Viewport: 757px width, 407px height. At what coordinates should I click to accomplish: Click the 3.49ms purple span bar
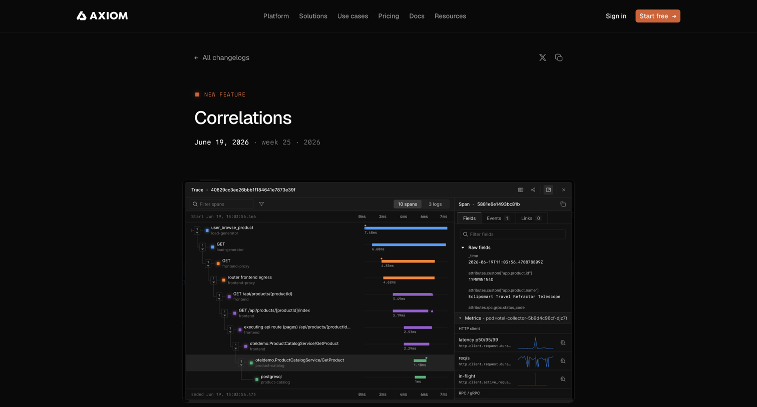(x=413, y=294)
